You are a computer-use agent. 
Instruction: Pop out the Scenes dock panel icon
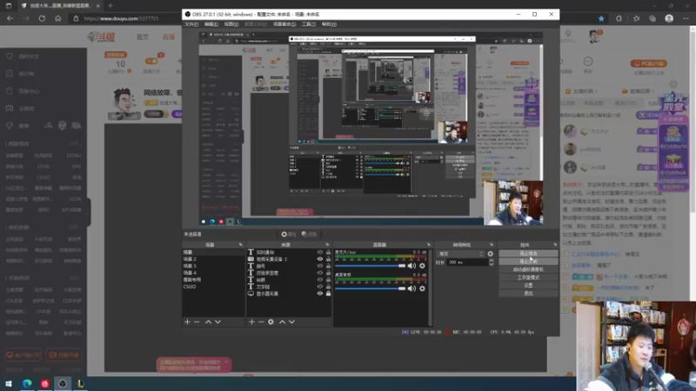[241, 245]
